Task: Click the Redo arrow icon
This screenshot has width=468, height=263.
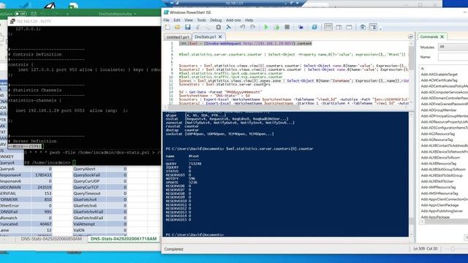Action: tap(253, 27)
